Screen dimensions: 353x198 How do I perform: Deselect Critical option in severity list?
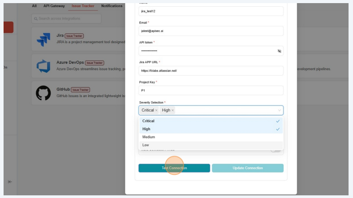[x=211, y=121]
